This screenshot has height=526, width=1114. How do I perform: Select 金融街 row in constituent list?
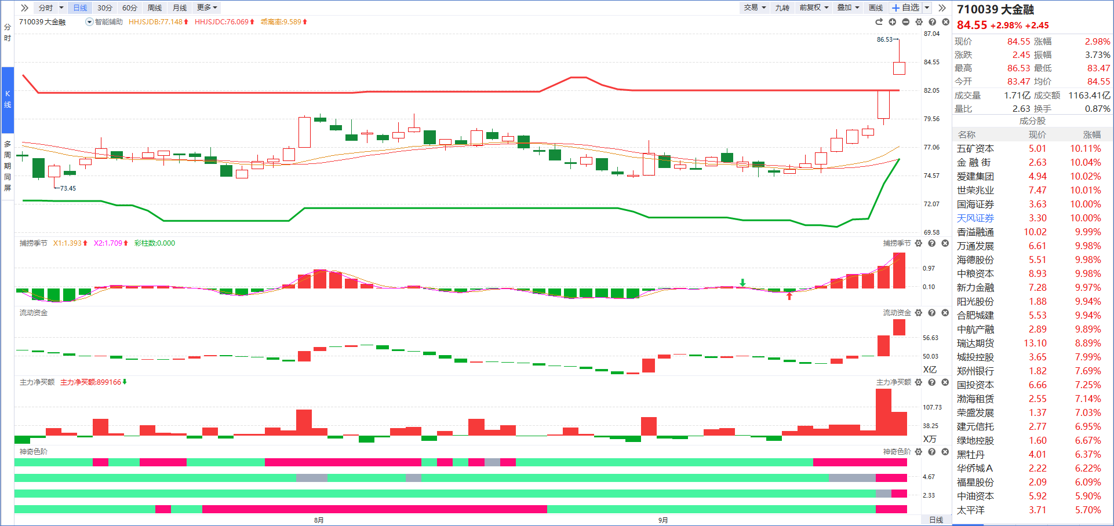pos(1032,162)
